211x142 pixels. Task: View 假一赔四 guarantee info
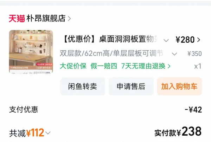click(x=104, y=66)
